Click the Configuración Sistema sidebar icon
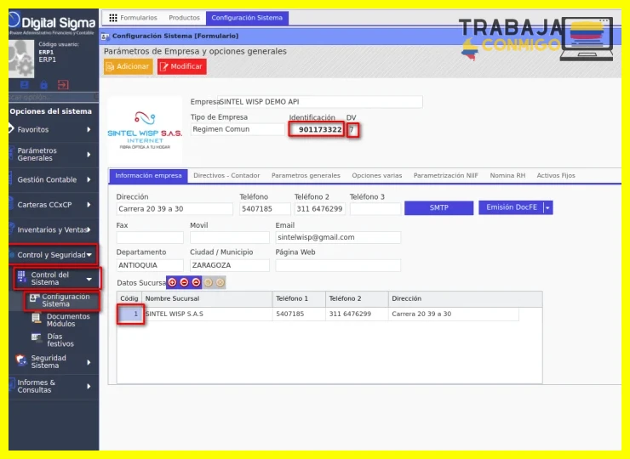This screenshot has width=630, height=459. [x=35, y=297]
